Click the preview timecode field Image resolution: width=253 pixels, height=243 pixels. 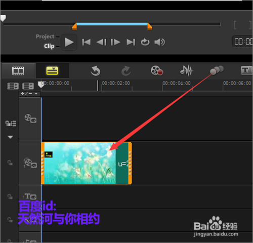[x=243, y=42]
